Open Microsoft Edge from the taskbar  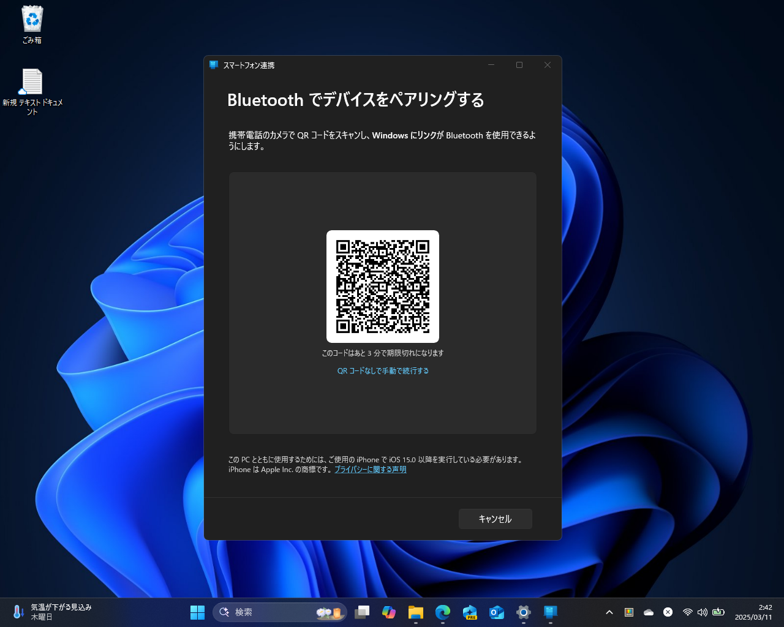[x=443, y=612]
